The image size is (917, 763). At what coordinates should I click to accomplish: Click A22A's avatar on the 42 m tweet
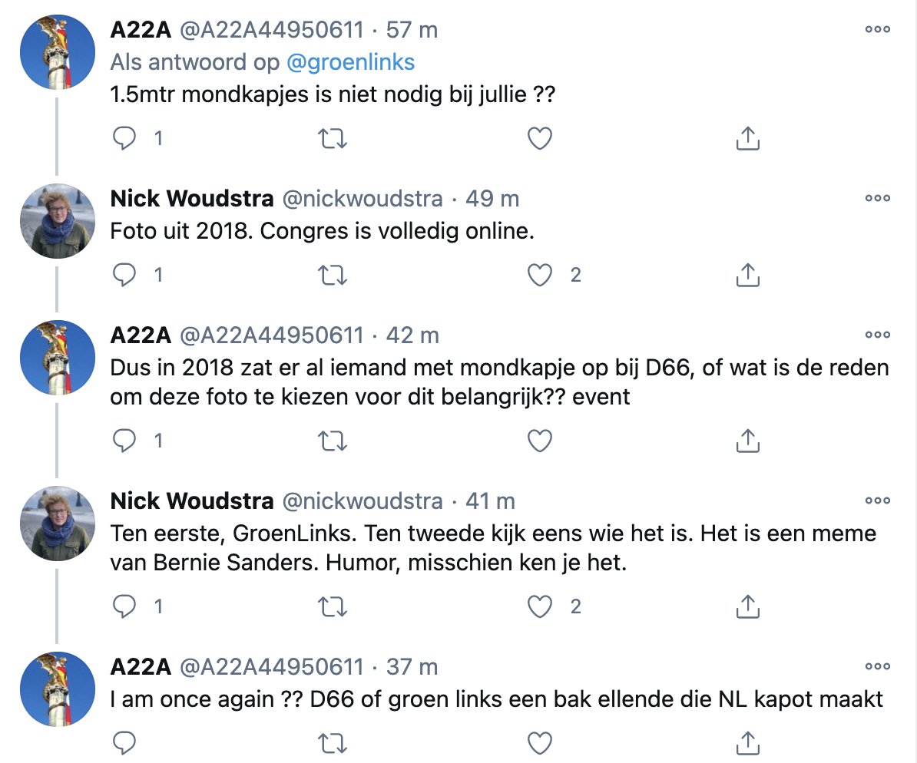[56, 357]
